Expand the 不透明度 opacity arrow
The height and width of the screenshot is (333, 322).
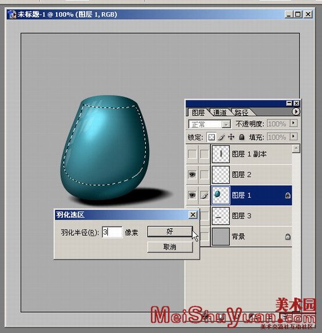coord(294,123)
